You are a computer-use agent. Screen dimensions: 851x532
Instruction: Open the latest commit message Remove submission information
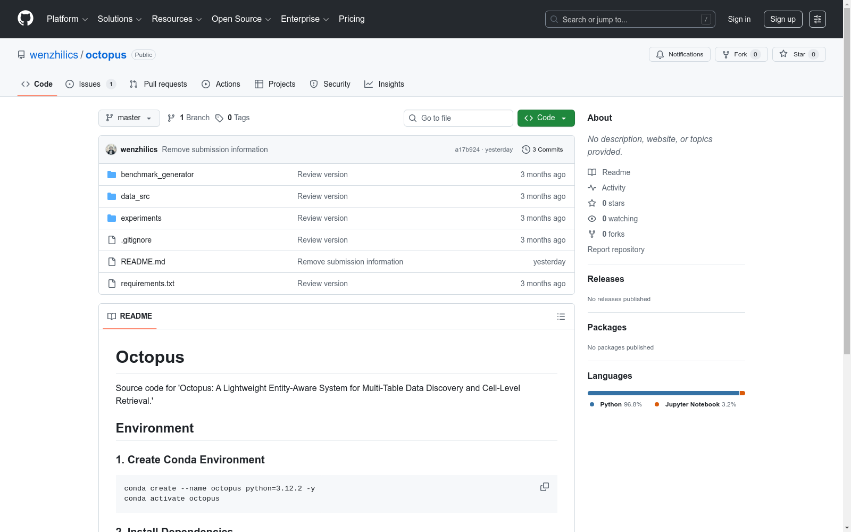(x=215, y=149)
